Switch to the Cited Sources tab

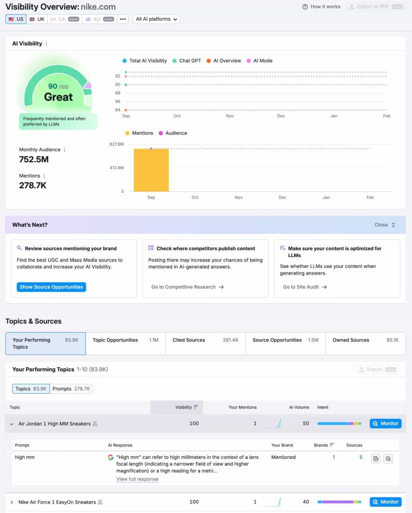click(x=189, y=340)
